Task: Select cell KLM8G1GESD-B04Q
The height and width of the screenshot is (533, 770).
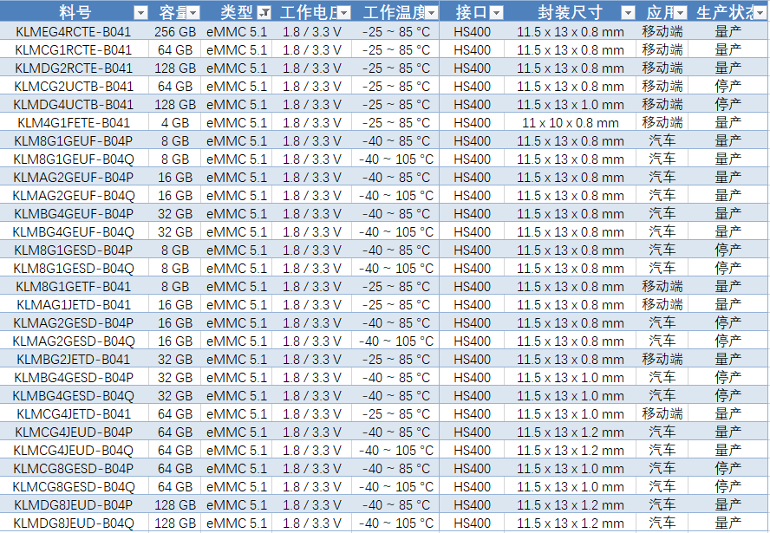Action: pos(74,269)
